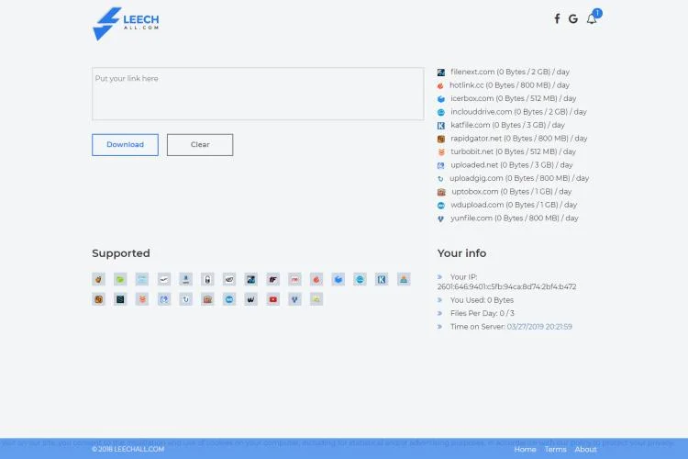The width and height of the screenshot is (688, 459).
Task: Select the wdupload icon under Supported
Action: pos(228,299)
